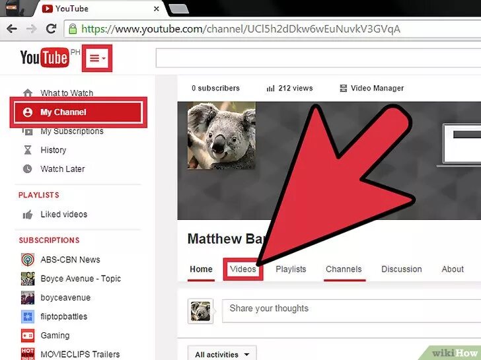The width and height of the screenshot is (481, 360).
Task: Open MOVIECLIPS Trailers subscription
Action: click(80, 354)
